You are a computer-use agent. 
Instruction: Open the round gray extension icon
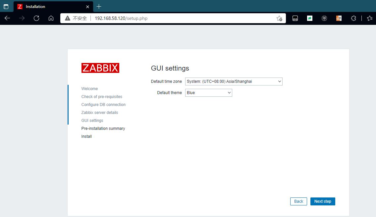click(324, 18)
